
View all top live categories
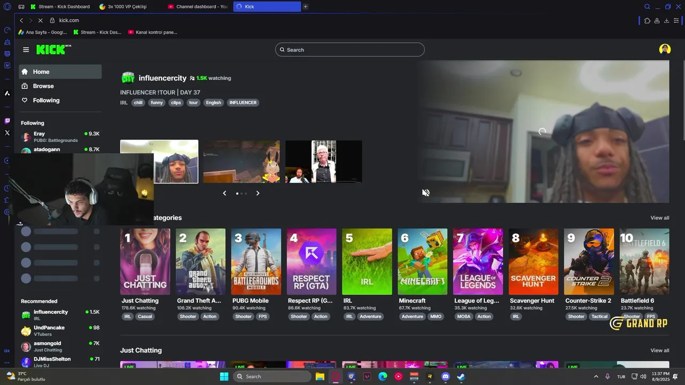click(659, 218)
